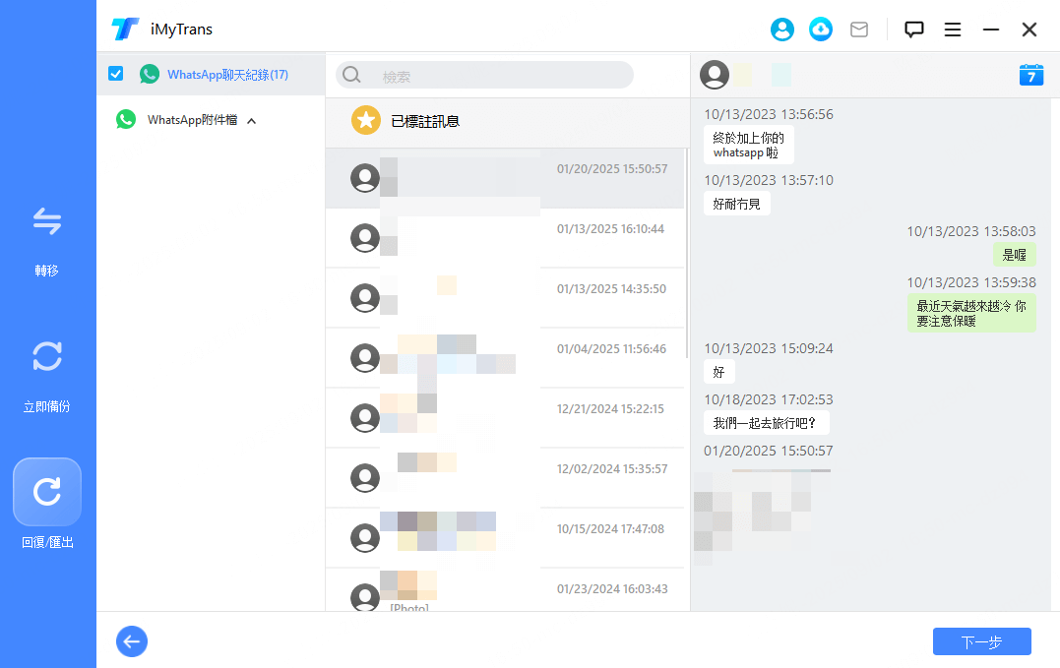This screenshot has height=668, width=1060.
Task: Open chat dated 12/21/2024 15:22:15
Action: [x=505, y=418]
